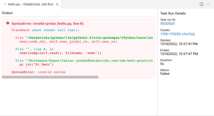Close the hello.py Databricks Job Run tab
This screenshot has width=214, height=116.
(x=57, y=4)
